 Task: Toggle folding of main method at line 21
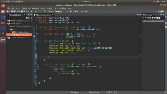(x=38, y=64)
